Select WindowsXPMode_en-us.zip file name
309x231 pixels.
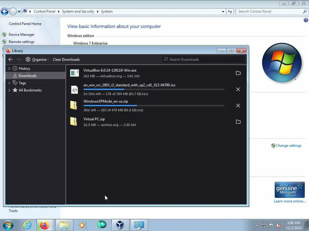106,101
